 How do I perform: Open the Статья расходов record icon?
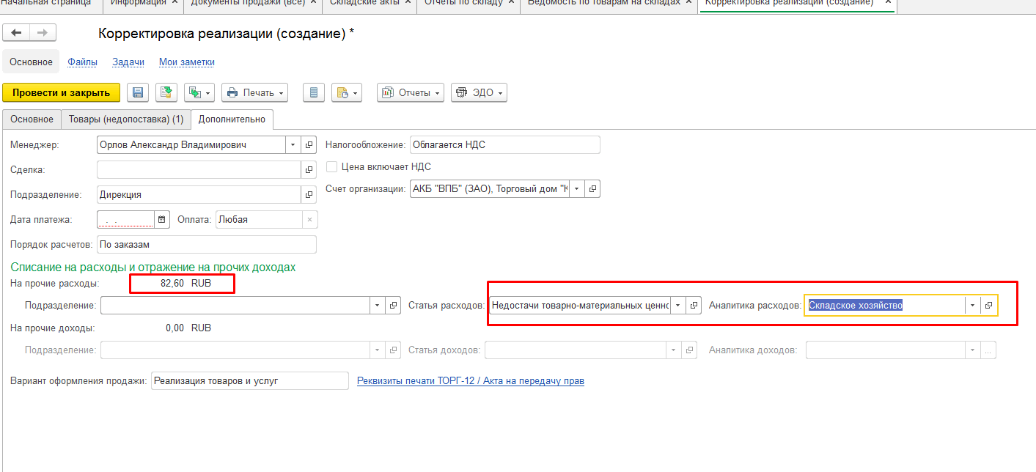pos(694,305)
